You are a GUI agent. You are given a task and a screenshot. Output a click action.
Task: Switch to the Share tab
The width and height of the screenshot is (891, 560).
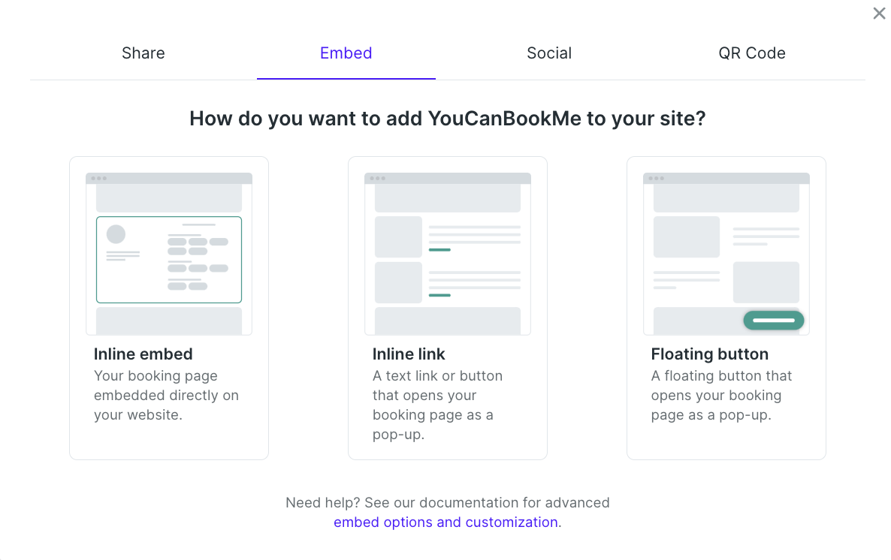coord(143,53)
